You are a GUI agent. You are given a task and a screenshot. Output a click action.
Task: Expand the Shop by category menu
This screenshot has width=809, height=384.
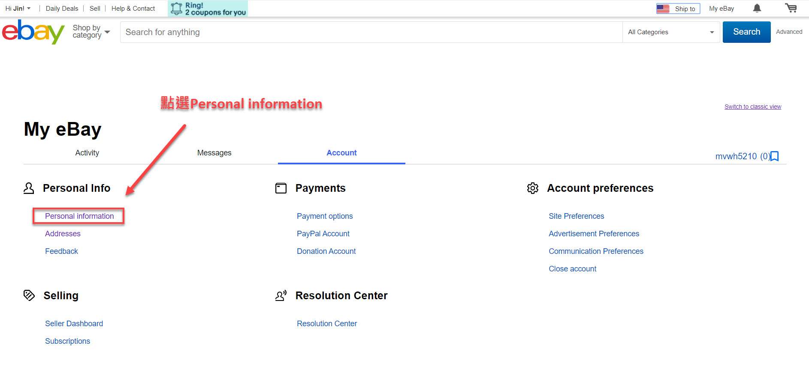tap(91, 32)
